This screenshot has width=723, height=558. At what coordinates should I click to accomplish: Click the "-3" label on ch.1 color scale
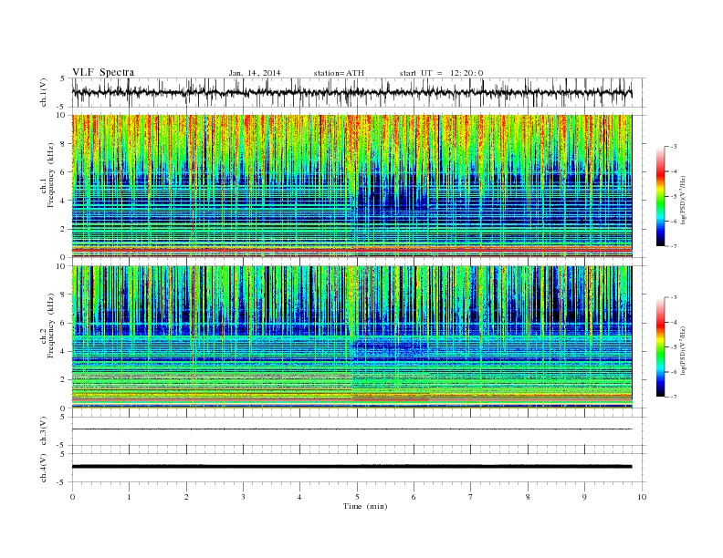point(673,147)
